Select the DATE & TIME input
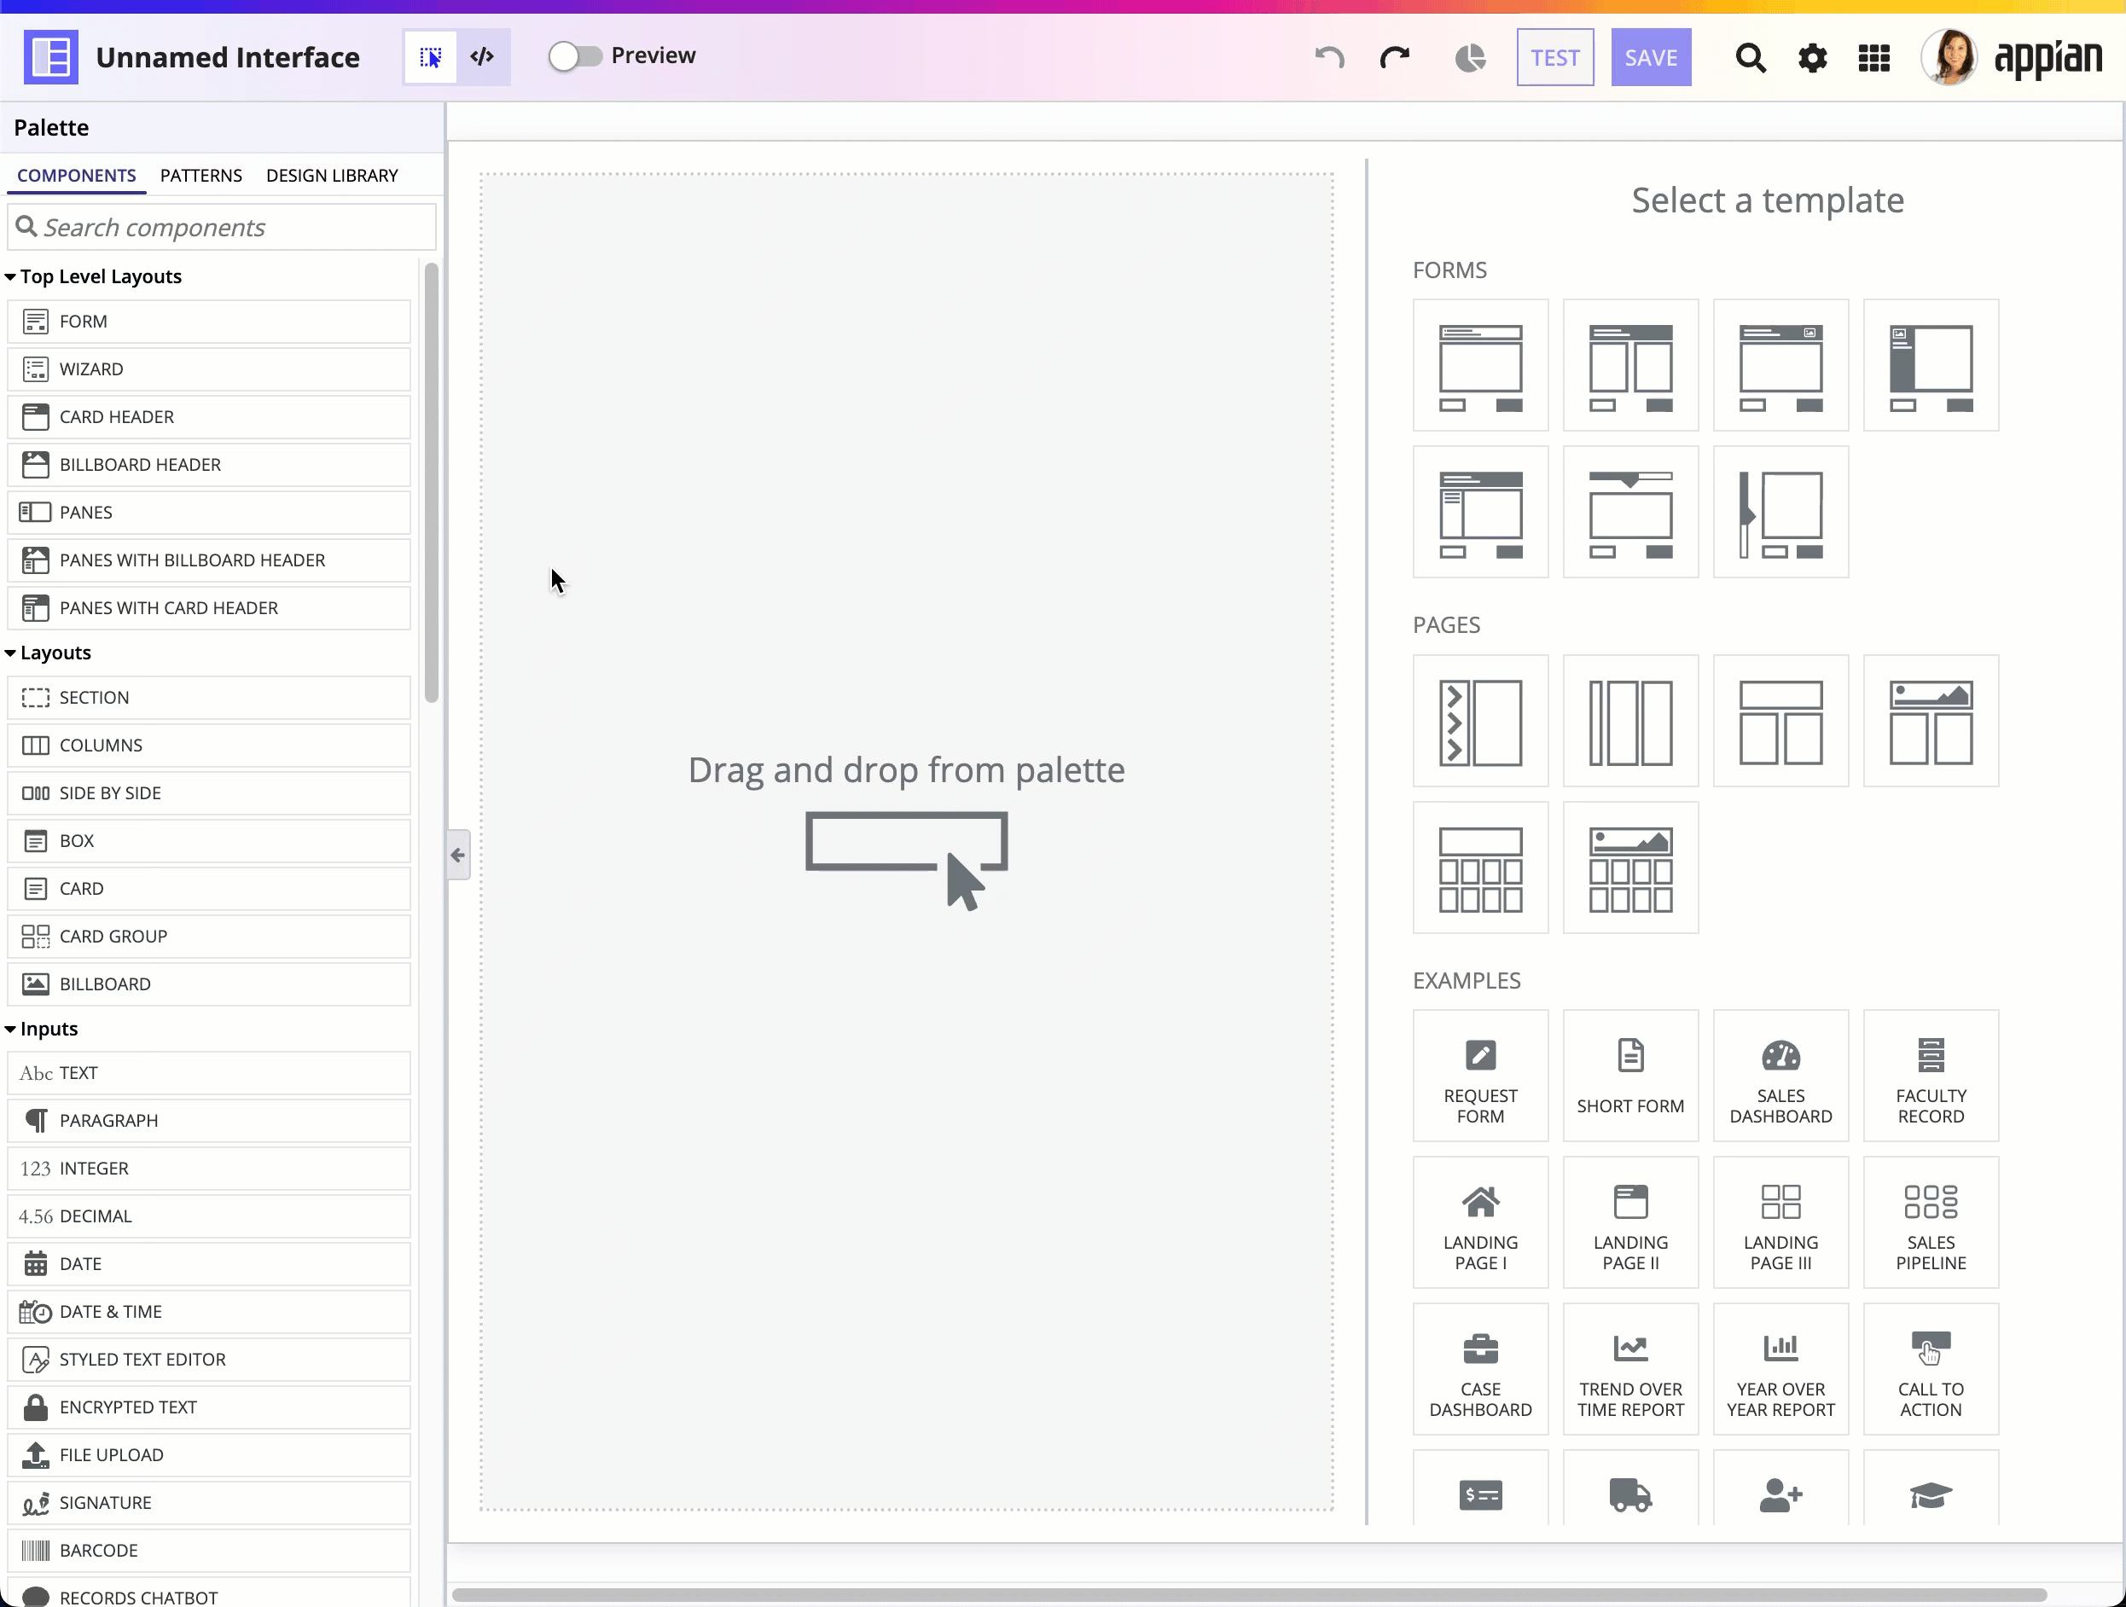 (208, 1311)
